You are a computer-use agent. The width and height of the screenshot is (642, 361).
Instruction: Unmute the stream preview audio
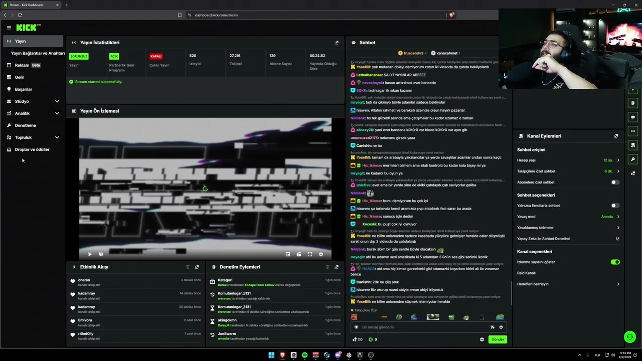point(101,254)
